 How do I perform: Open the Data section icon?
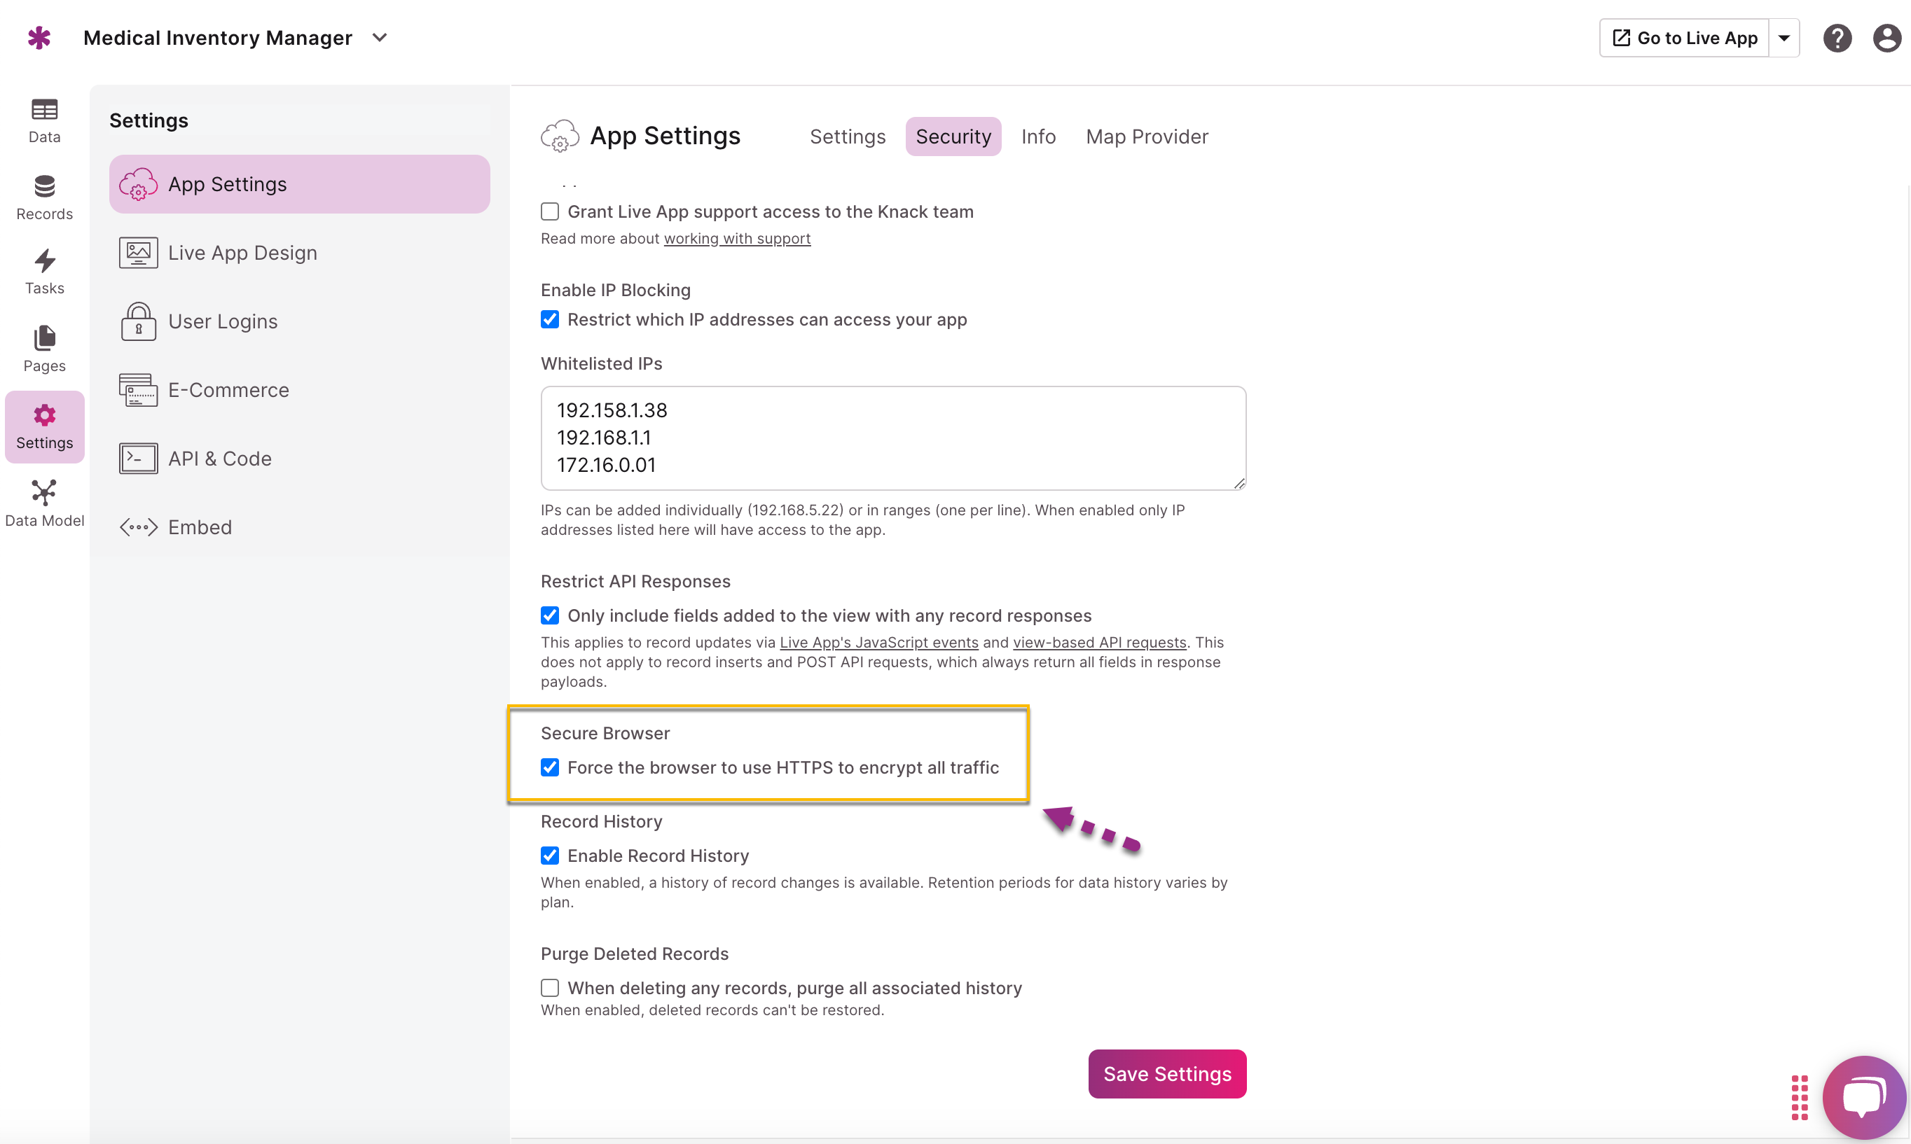tap(44, 109)
